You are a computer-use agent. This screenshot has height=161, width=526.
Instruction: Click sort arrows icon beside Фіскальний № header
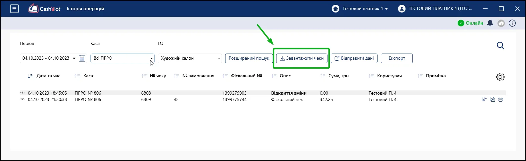click(x=225, y=76)
